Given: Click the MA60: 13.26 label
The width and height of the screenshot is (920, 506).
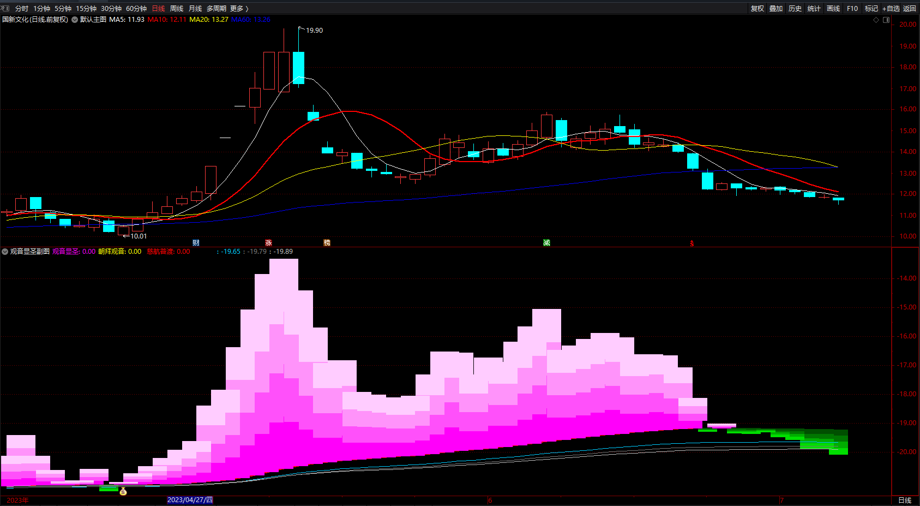Looking at the screenshot, I should (251, 20).
